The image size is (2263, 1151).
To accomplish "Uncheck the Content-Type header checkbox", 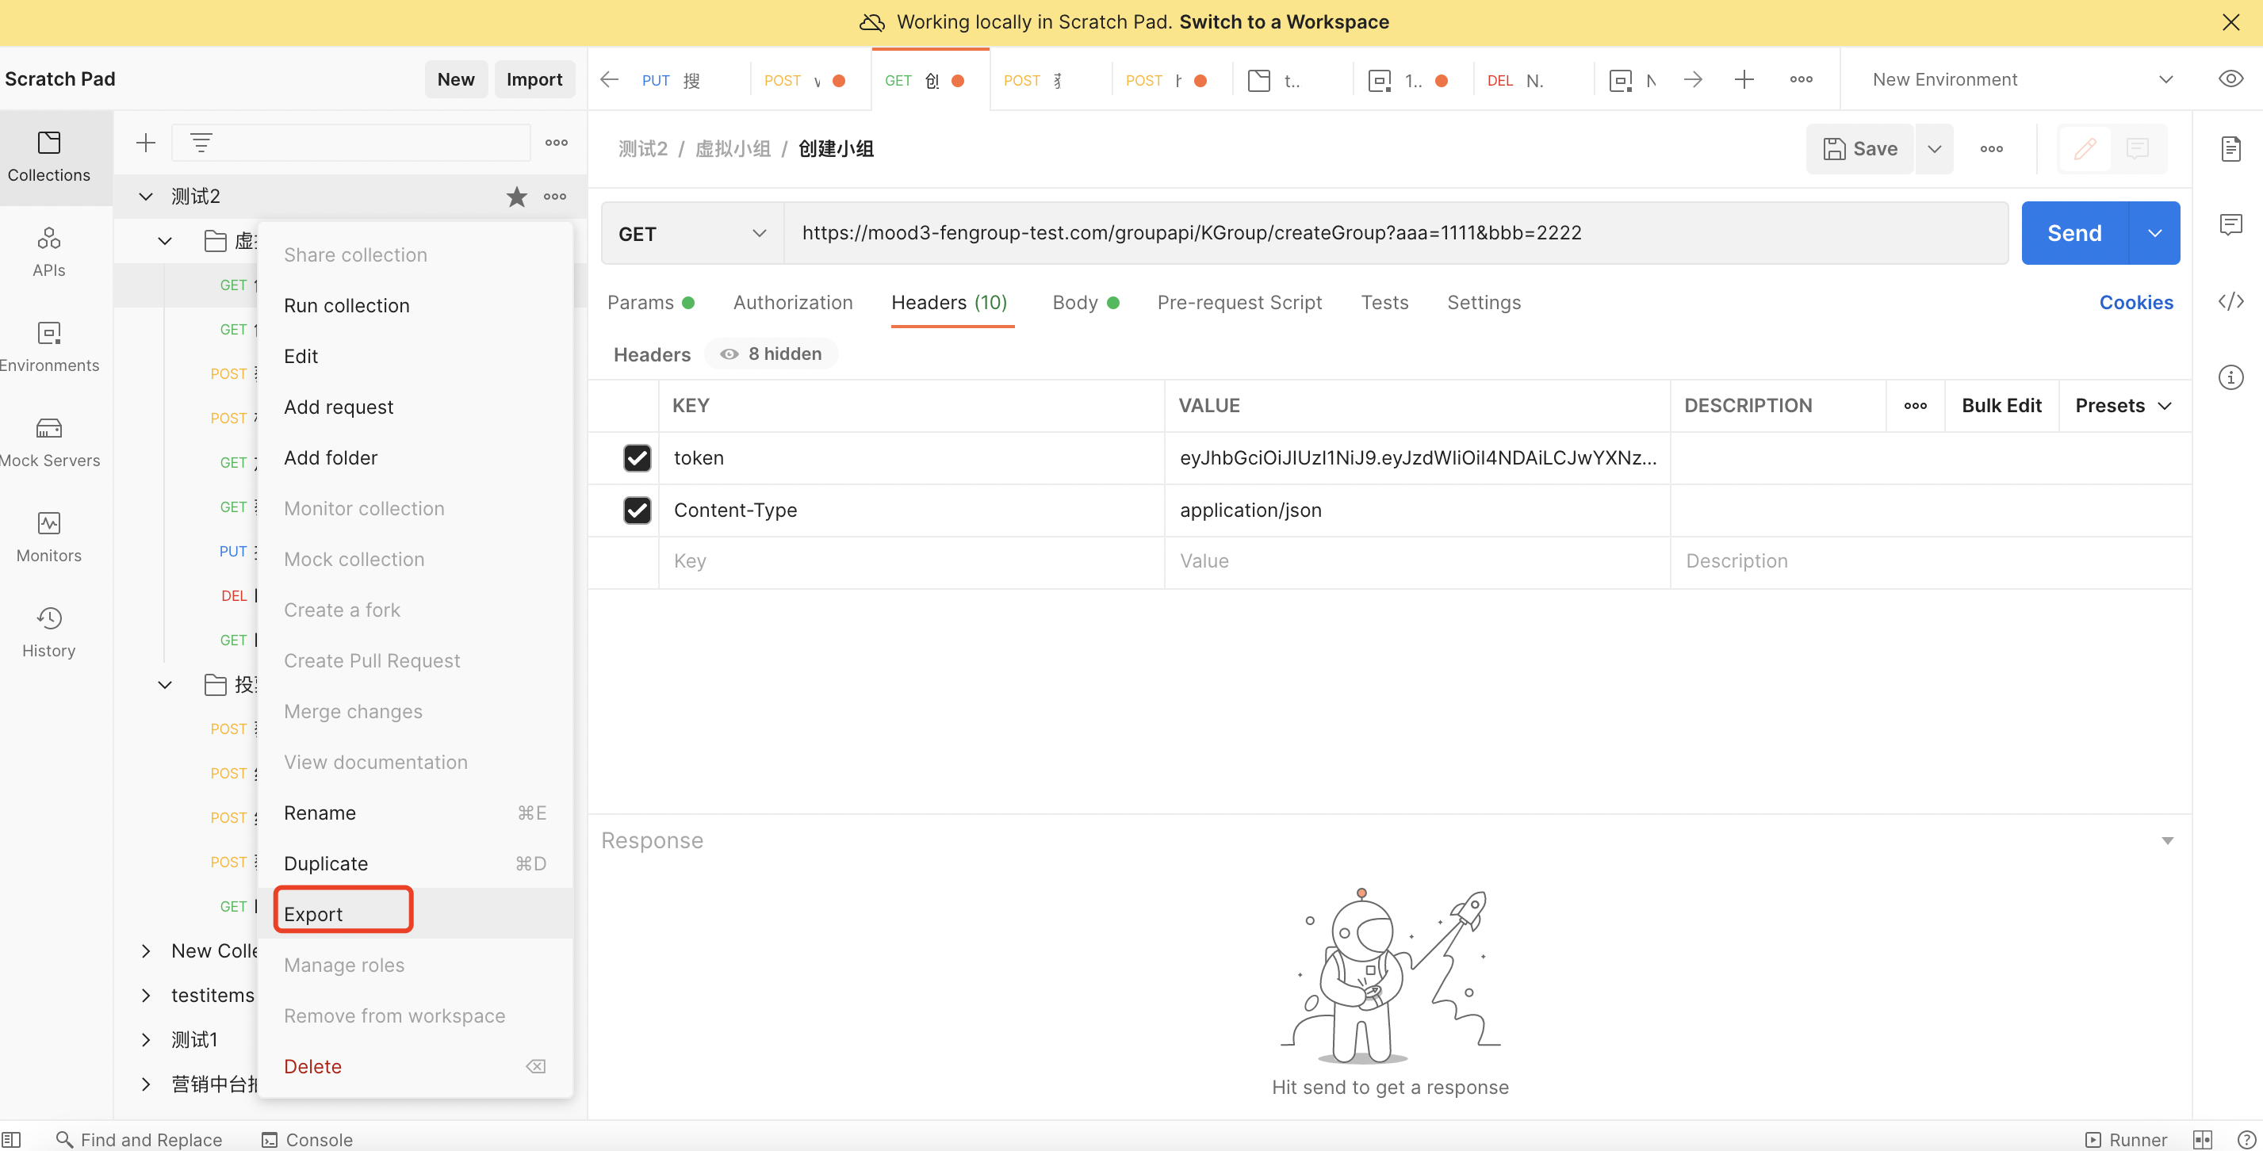I will pos(637,510).
